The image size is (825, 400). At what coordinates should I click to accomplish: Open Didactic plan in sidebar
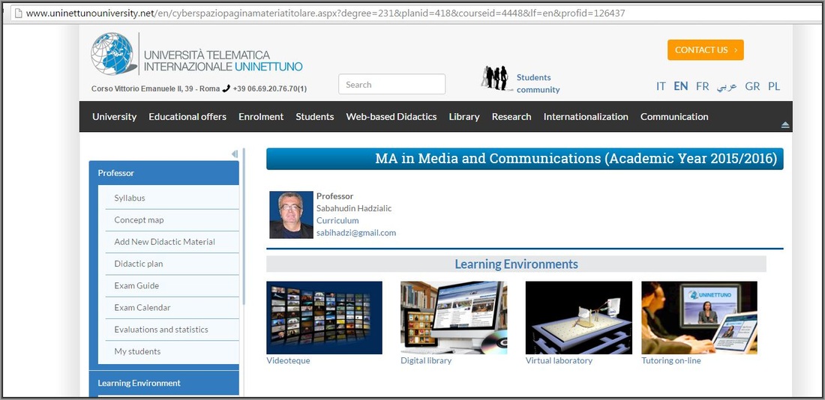pos(172,264)
